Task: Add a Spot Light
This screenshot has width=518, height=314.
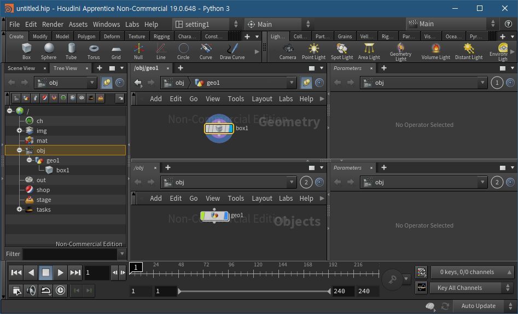Action: pyautogui.click(x=342, y=51)
